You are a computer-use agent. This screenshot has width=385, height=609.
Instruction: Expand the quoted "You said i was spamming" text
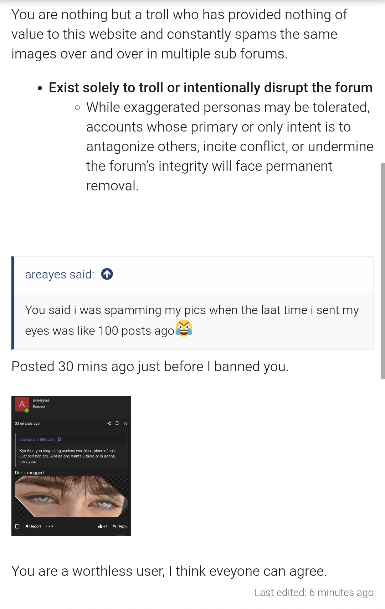[192, 320]
